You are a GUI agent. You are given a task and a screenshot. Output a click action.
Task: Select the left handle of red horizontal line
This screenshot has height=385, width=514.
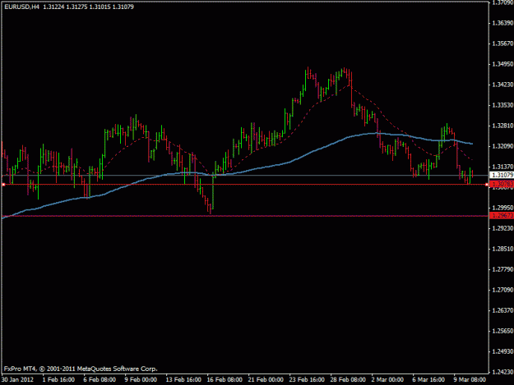(3, 185)
